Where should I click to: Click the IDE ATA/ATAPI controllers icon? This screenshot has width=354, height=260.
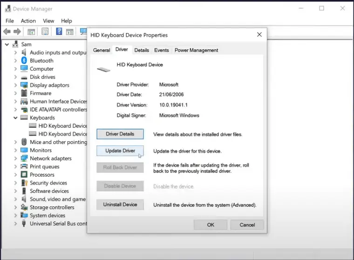(24, 109)
